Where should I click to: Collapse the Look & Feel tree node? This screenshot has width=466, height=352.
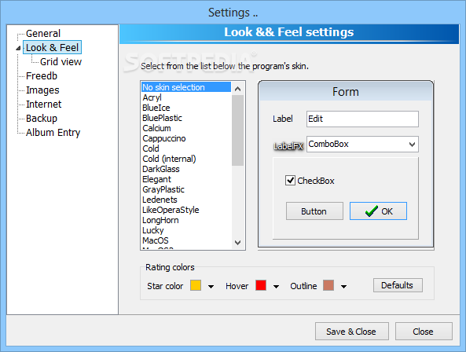click(18, 48)
